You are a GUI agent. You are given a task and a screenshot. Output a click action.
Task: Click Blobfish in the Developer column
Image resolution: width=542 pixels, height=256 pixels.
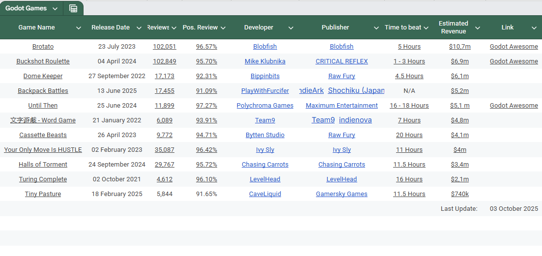(x=265, y=47)
